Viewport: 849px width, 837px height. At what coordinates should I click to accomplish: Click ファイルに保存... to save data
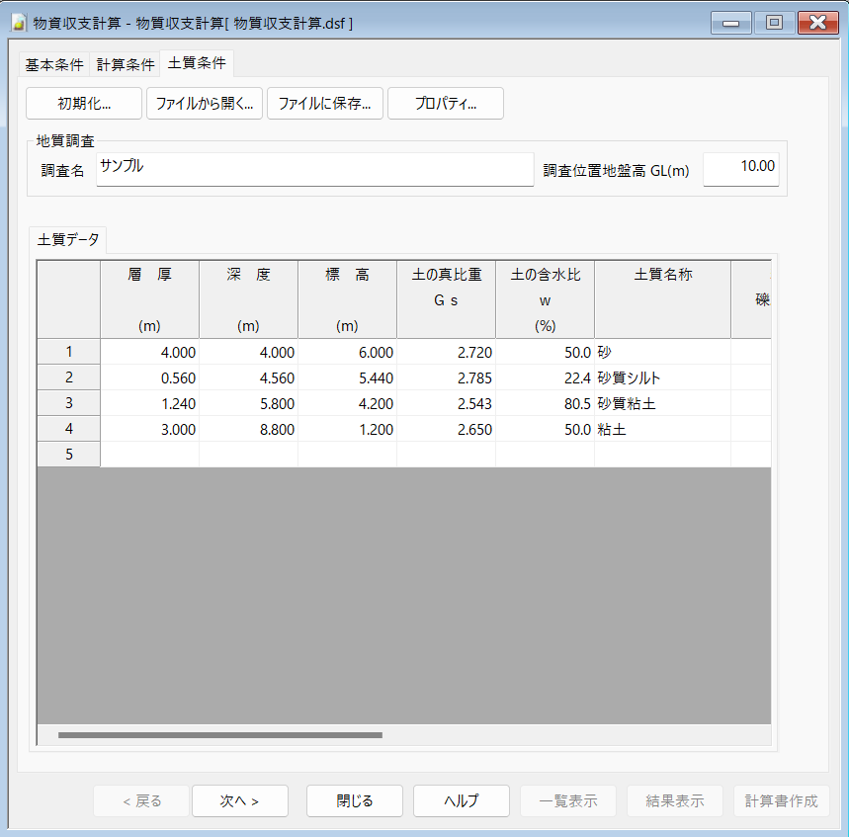pos(324,104)
